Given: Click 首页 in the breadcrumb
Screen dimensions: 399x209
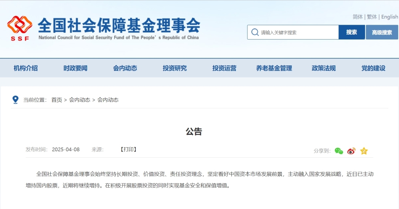Looking at the screenshot, I should (x=57, y=100).
